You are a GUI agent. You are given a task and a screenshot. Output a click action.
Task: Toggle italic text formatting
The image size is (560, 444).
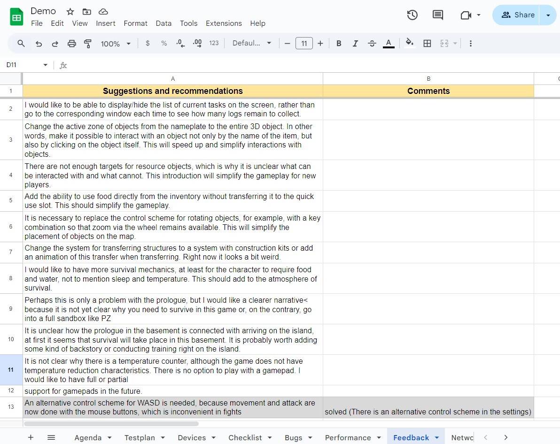[355, 44]
